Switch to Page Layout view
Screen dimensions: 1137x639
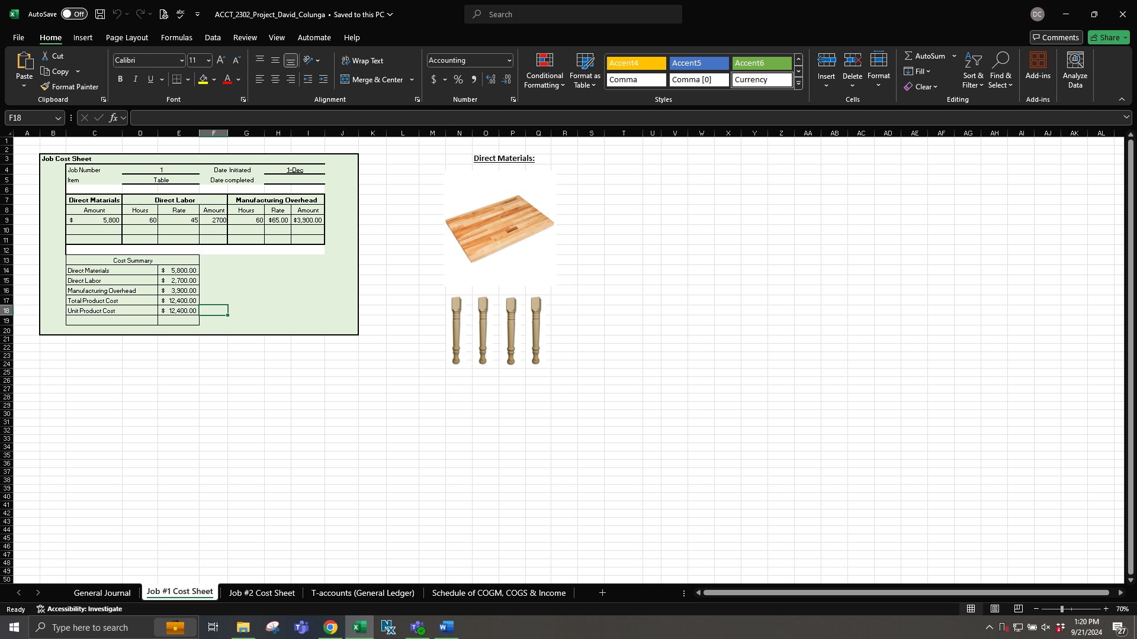(995, 609)
